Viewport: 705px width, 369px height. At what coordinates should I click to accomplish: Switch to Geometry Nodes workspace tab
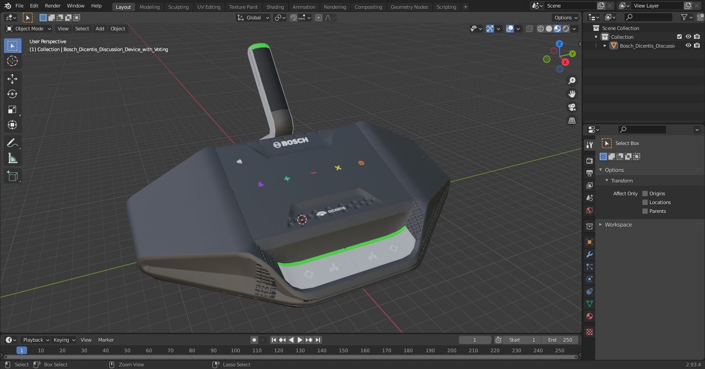point(409,7)
